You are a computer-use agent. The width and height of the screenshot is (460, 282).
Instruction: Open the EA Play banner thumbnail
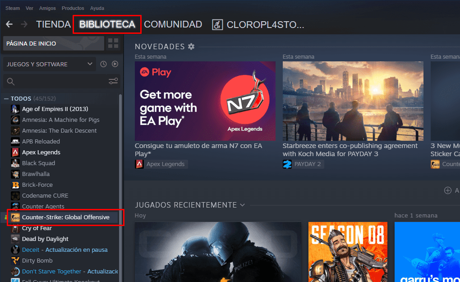click(x=205, y=101)
